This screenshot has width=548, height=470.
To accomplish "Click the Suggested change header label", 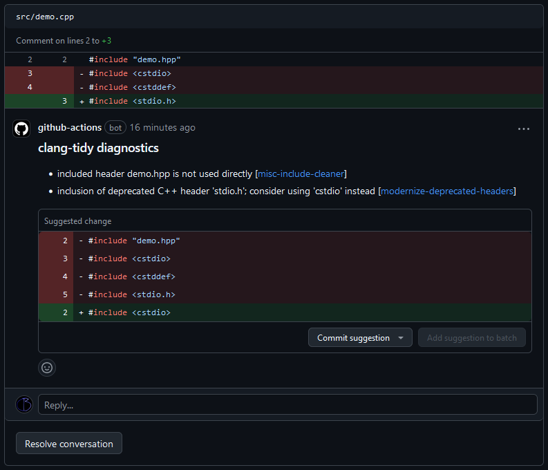I will pyautogui.click(x=77, y=221).
